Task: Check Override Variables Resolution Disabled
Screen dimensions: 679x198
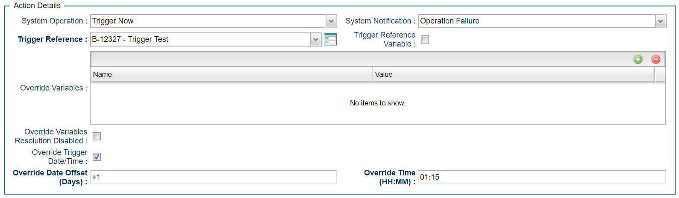Action: (x=97, y=137)
